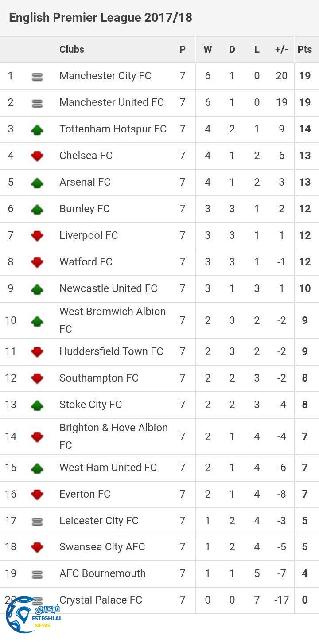Open Swansea City AFC club link
Image resolution: width=319 pixels, height=643 pixels.
102,547
